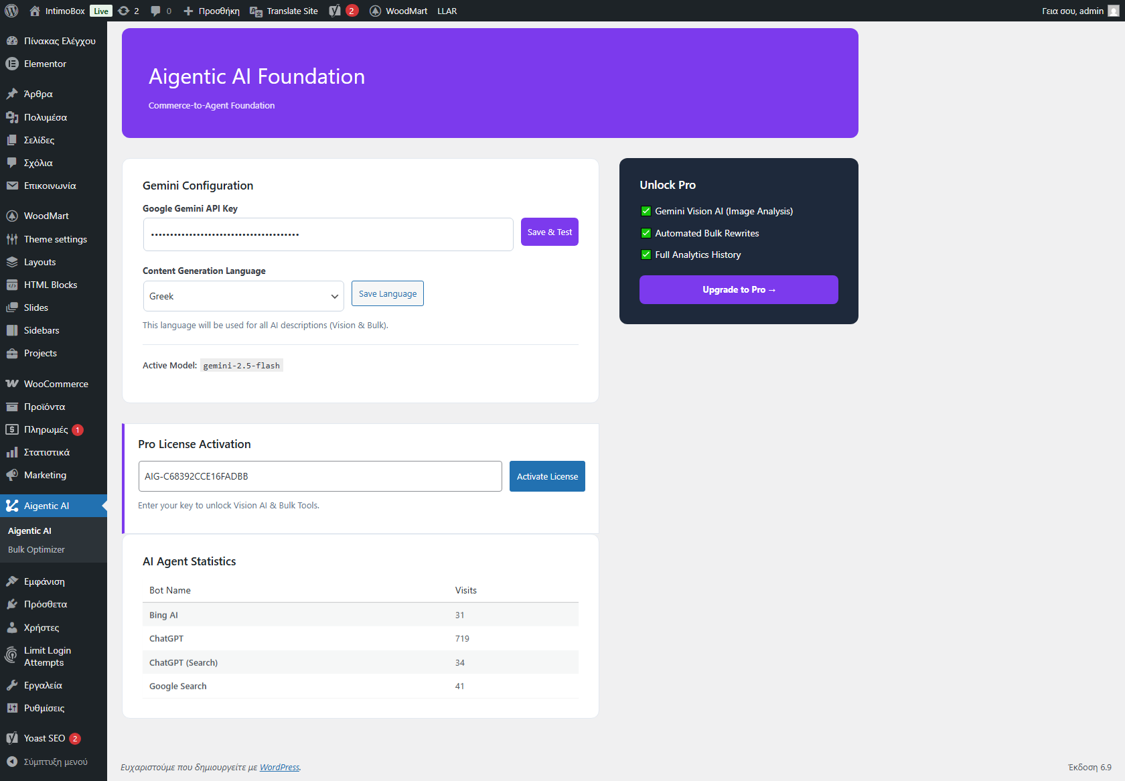Uncheck Automated Bulk Rewrites
1125x781 pixels.
[x=646, y=233]
